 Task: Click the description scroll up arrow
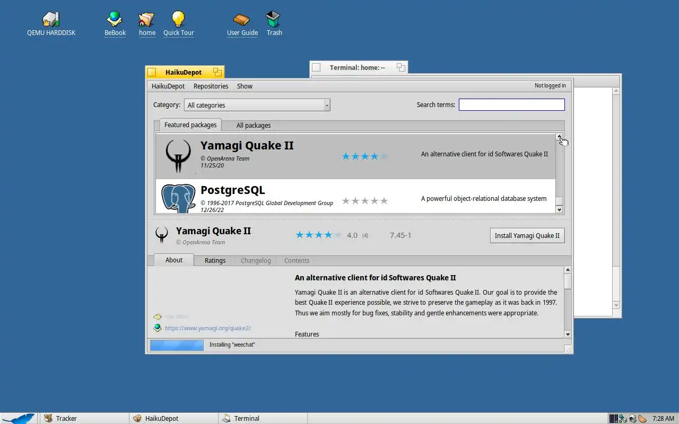point(568,270)
